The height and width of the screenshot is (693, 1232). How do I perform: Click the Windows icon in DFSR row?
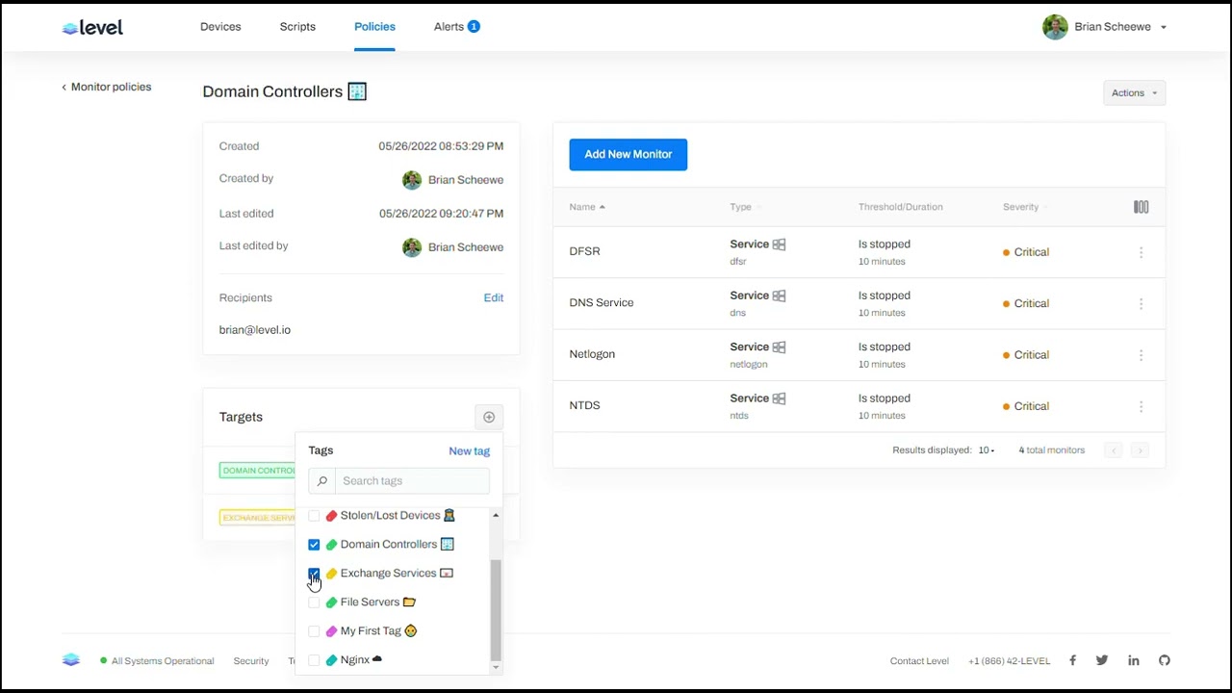[779, 244]
